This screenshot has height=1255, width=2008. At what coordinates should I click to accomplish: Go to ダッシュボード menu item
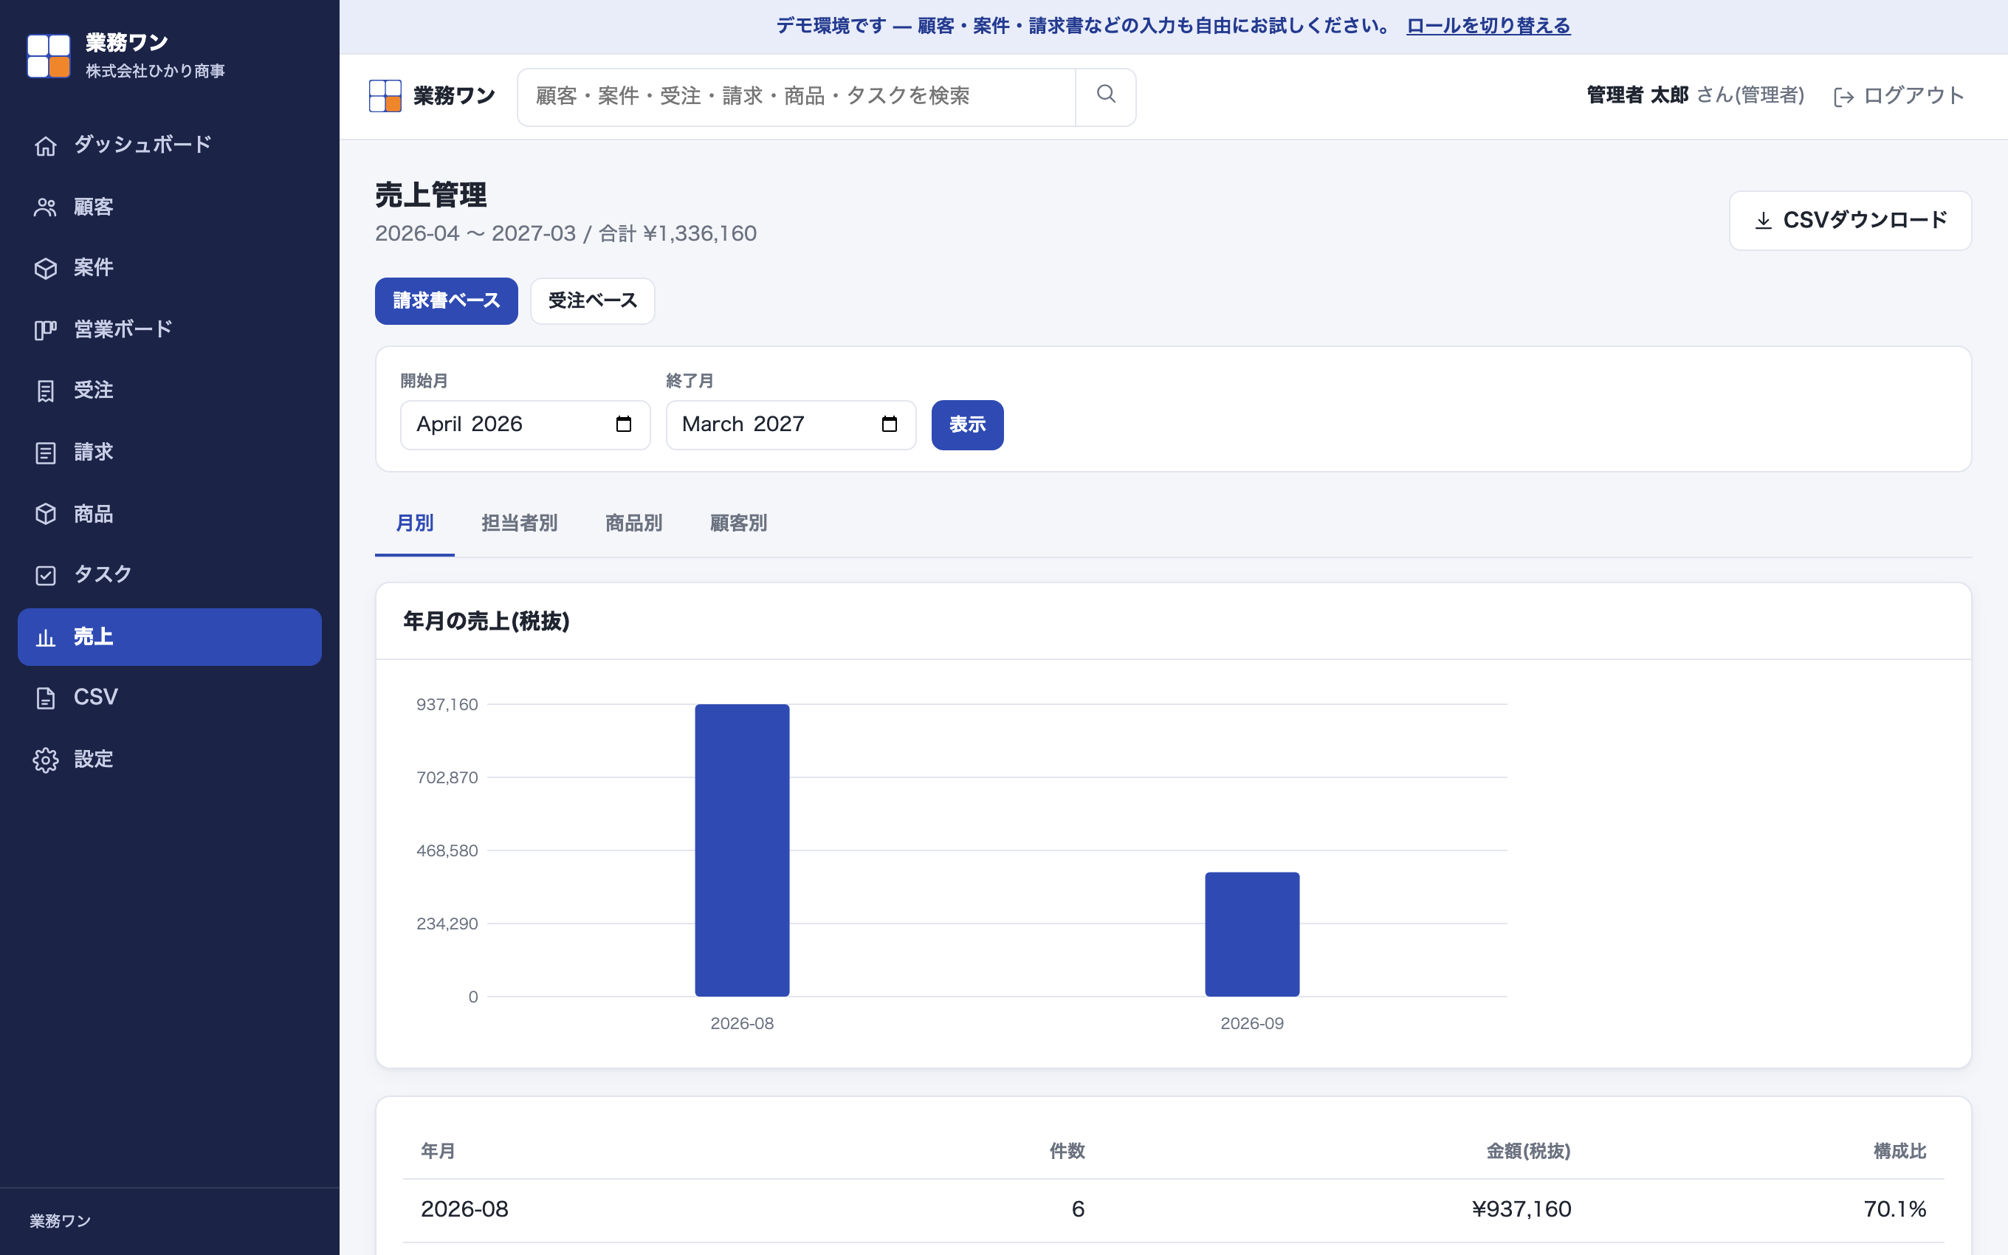point(169,145)
